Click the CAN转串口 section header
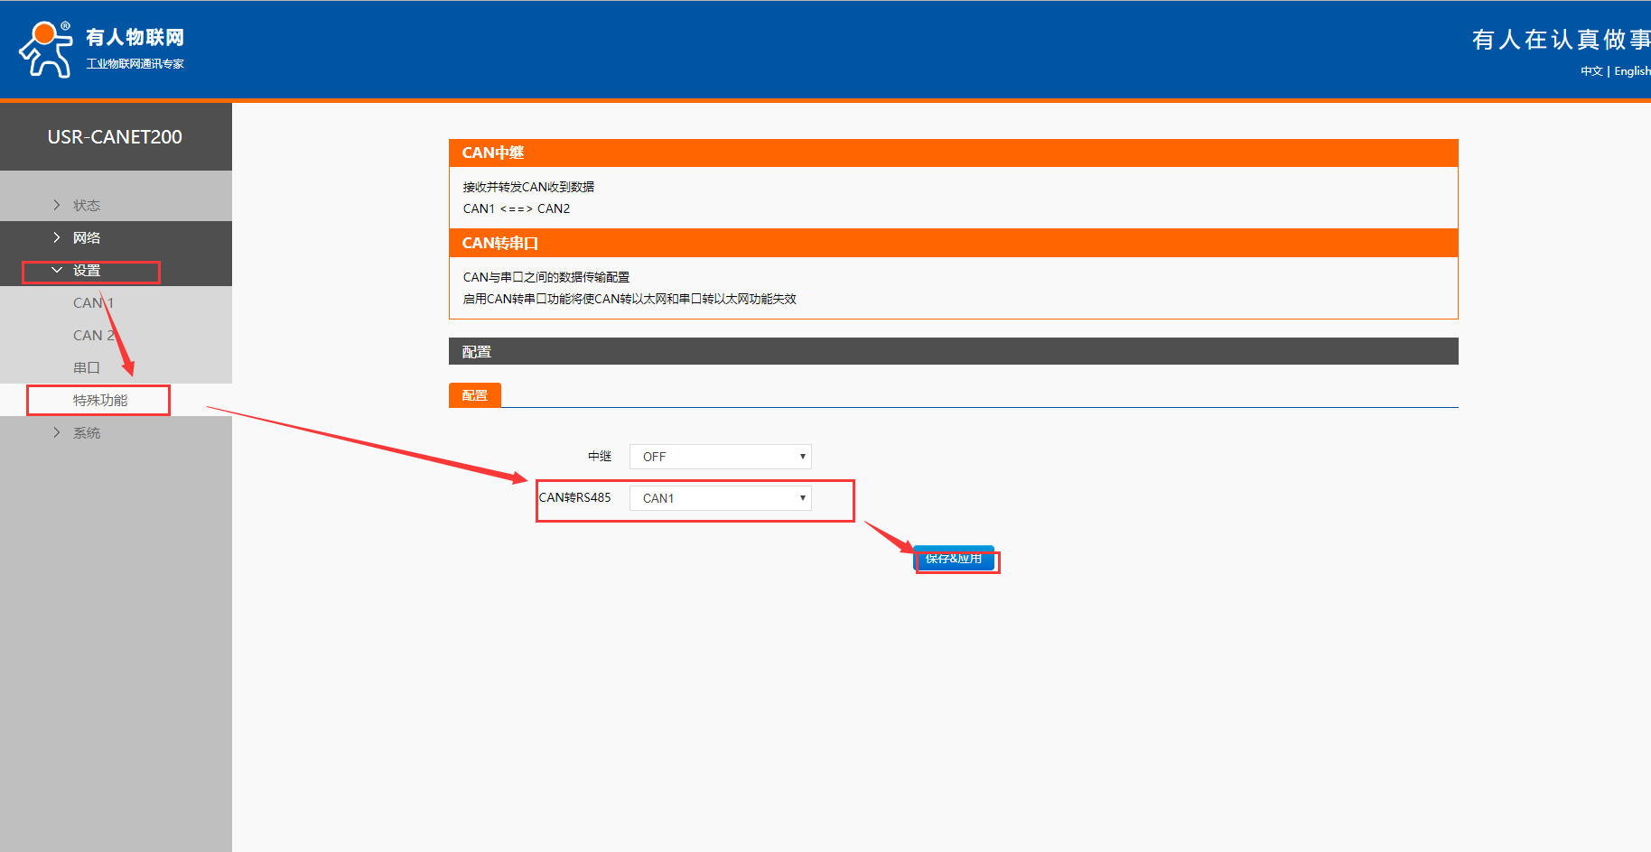 500,244
